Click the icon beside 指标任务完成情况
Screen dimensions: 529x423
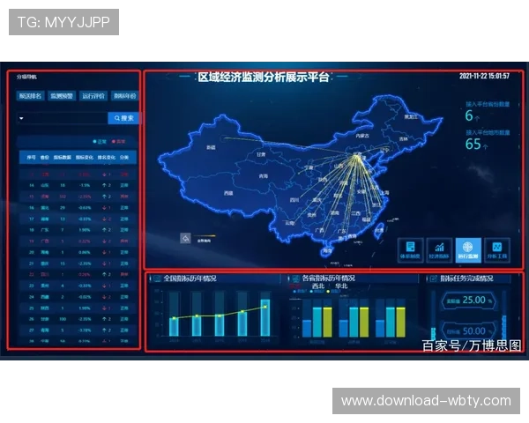434,278
